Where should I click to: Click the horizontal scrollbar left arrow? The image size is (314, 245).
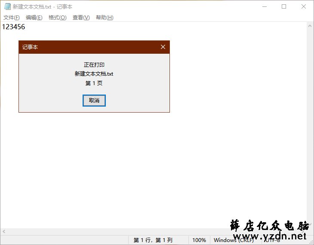pos(4,232)
